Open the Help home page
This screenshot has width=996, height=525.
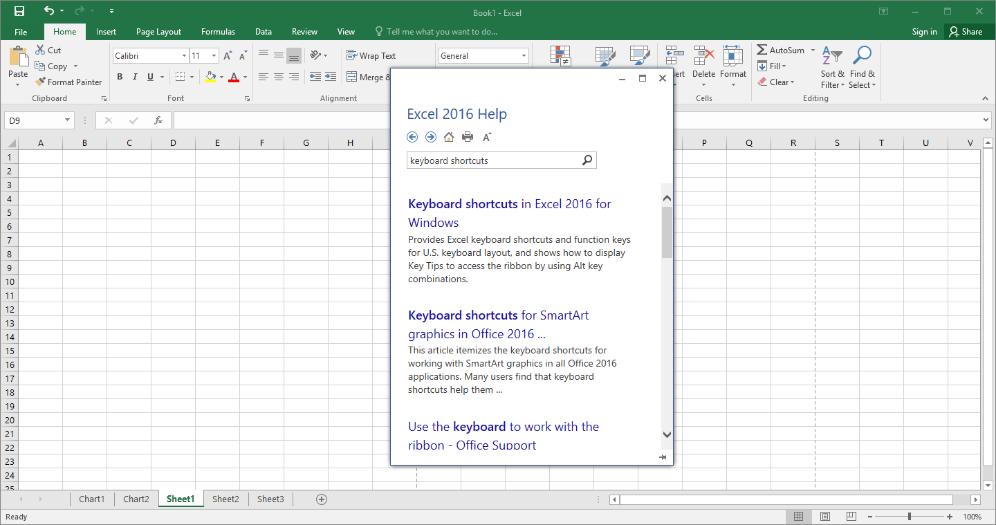[x=449, y=137]
